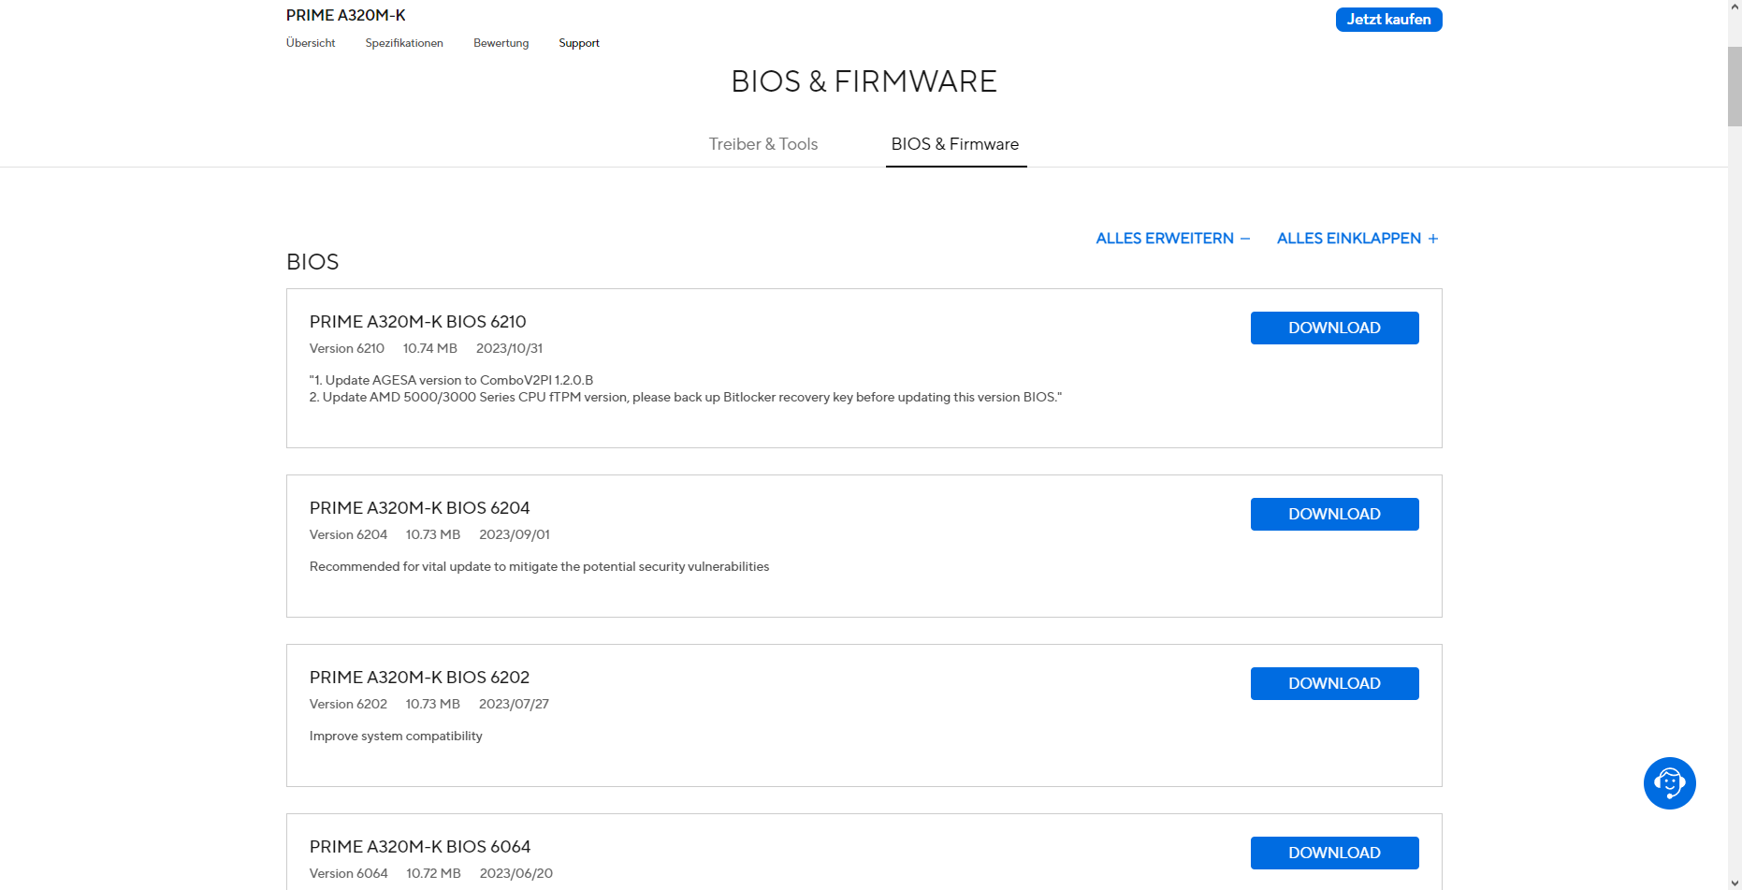Open the support chat assistant icon
This screenshot has height=890, width=1742.
1669,783
